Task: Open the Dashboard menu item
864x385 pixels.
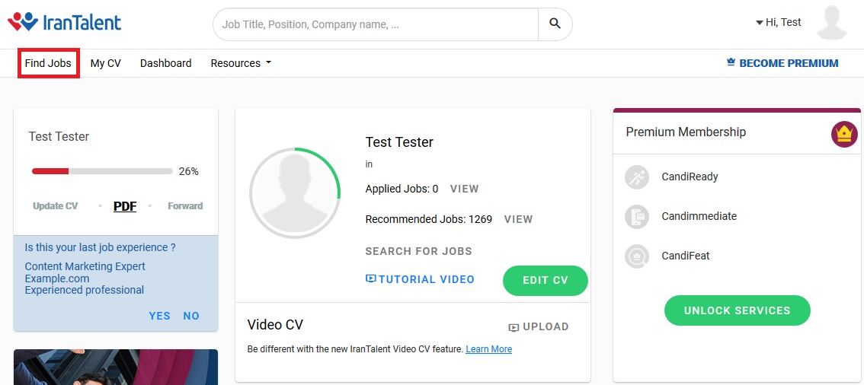Action: 165,63
